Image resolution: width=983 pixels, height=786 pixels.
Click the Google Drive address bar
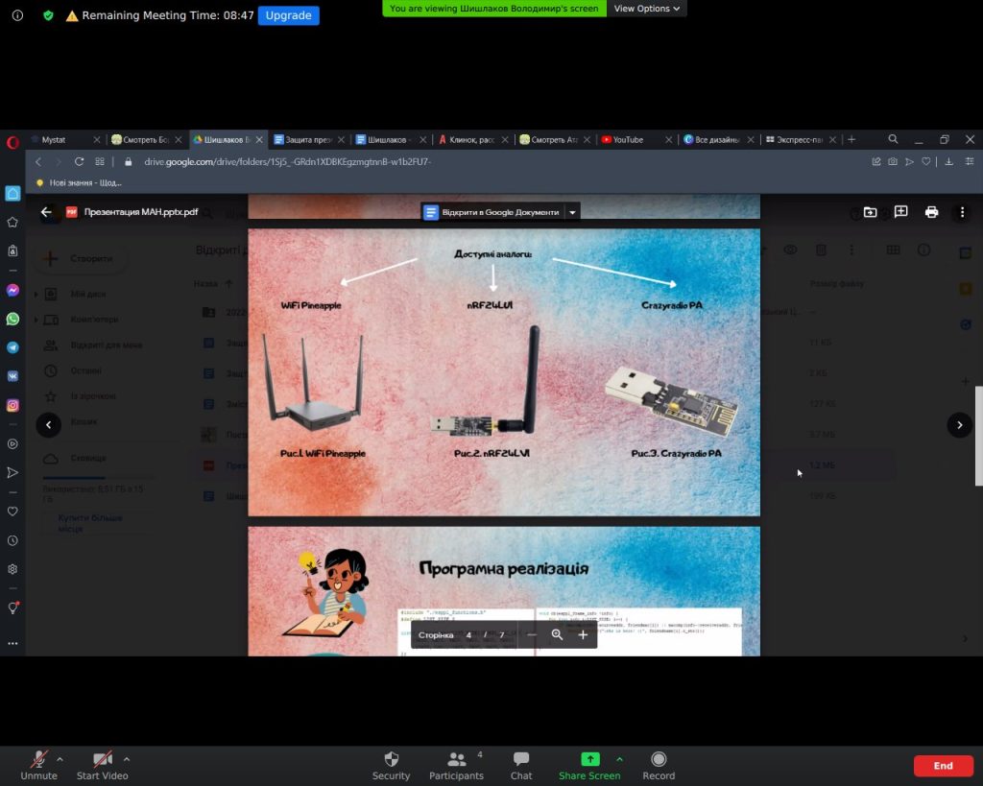pos(287,162)
